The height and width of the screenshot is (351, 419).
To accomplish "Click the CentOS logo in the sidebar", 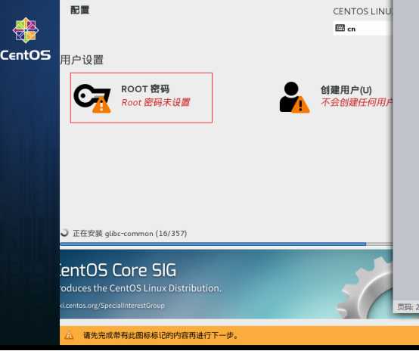I will pyautogui.click(x=26, y=30).
